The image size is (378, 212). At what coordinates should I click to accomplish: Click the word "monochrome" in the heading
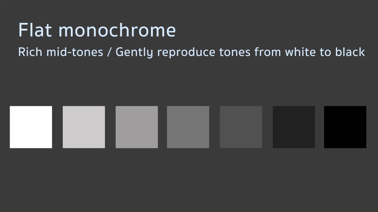117,30
